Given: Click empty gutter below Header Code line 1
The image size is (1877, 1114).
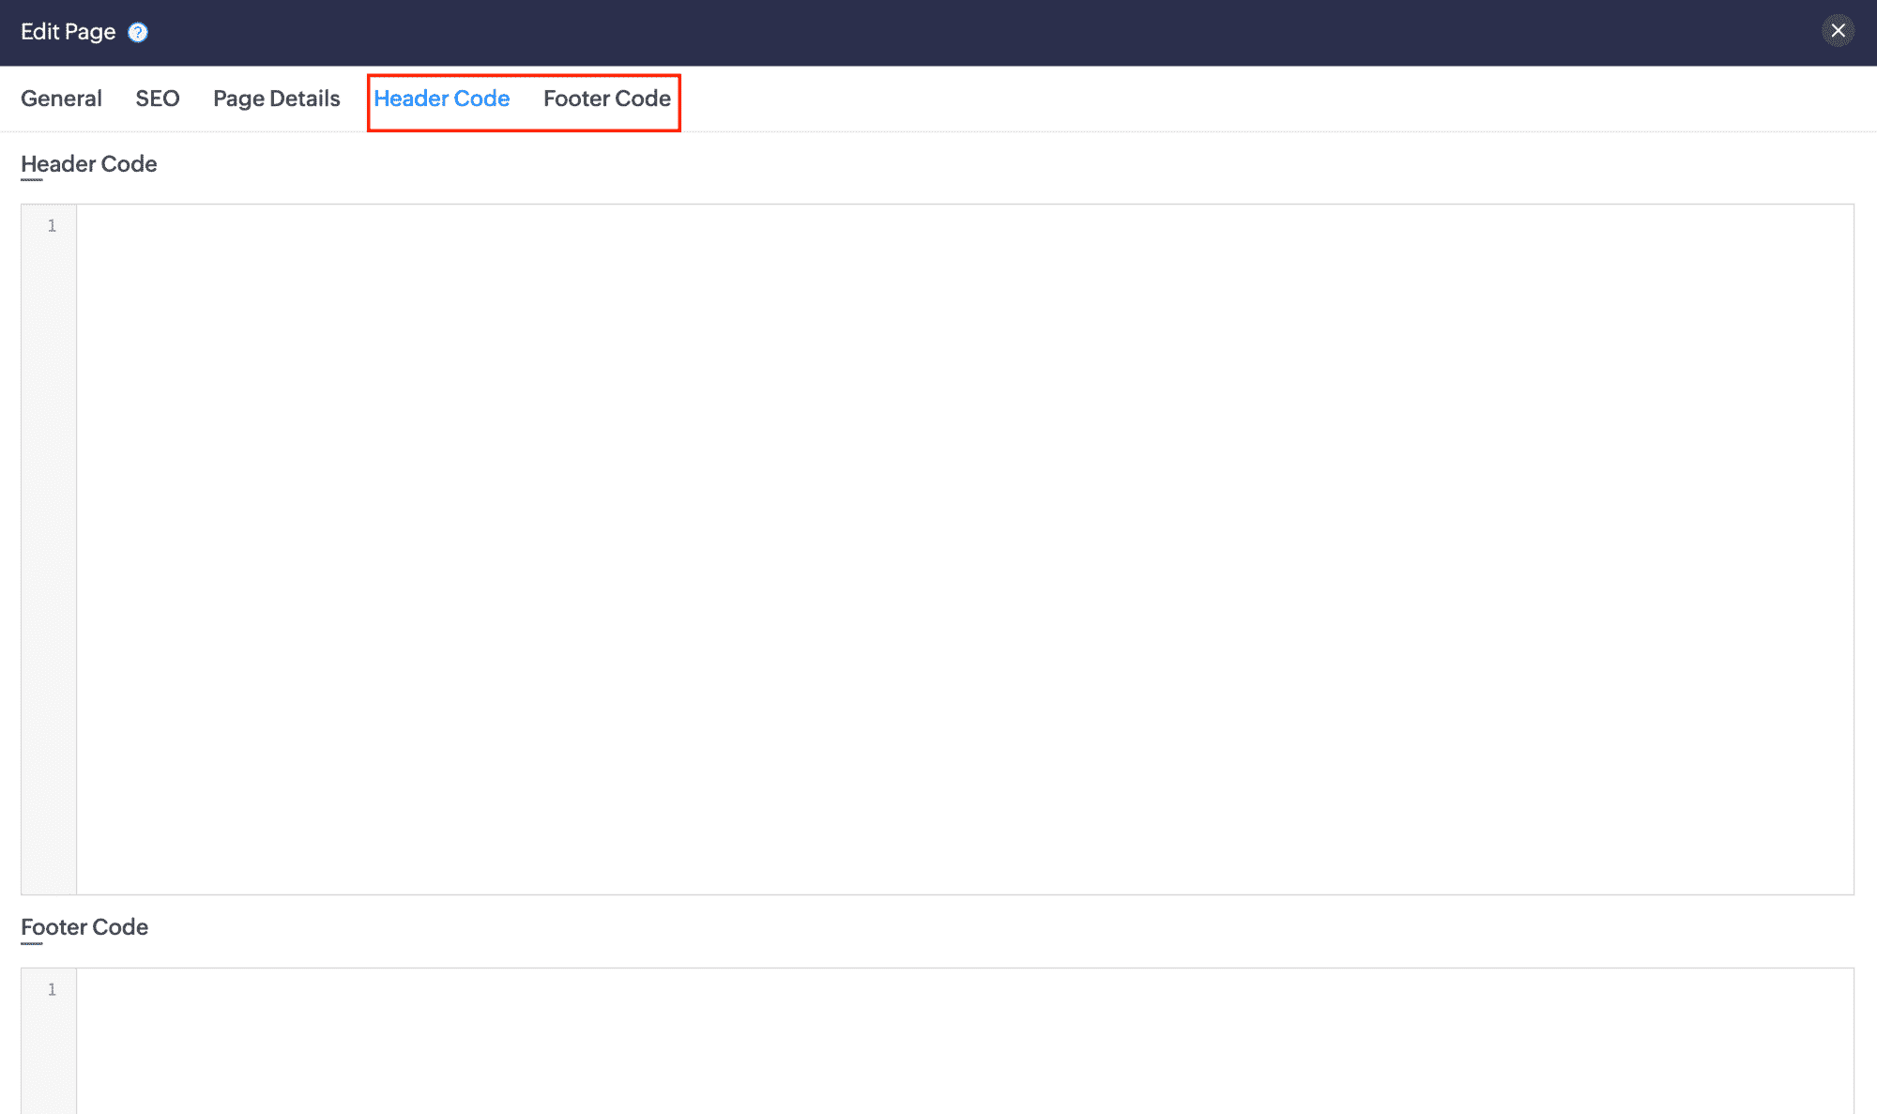Looking at the screenshot, I should pos(49,563).
